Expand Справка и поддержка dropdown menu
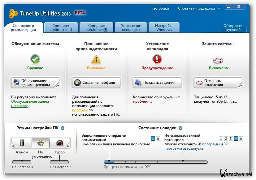 tap(219, 9)
